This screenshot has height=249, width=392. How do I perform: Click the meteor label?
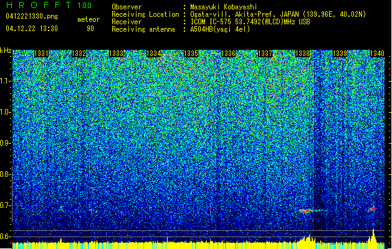click(x=88, y=19)
